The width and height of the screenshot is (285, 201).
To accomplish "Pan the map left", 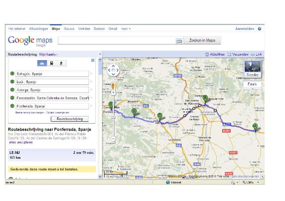I will click(x=109, y=70).
